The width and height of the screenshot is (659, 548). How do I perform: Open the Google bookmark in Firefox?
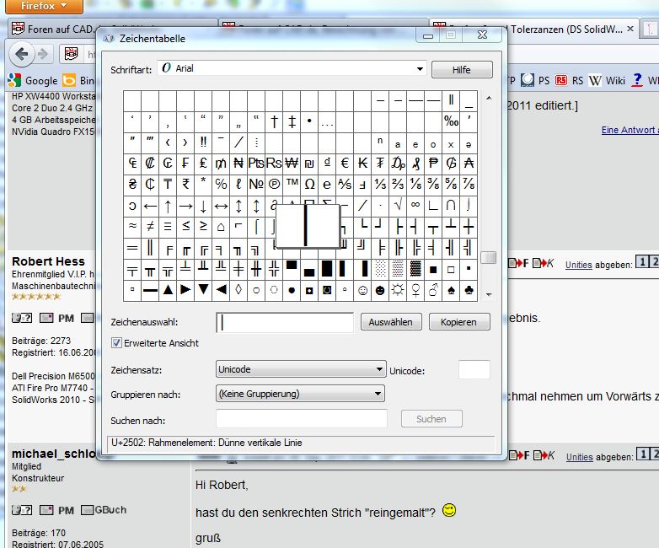point(33,80)
